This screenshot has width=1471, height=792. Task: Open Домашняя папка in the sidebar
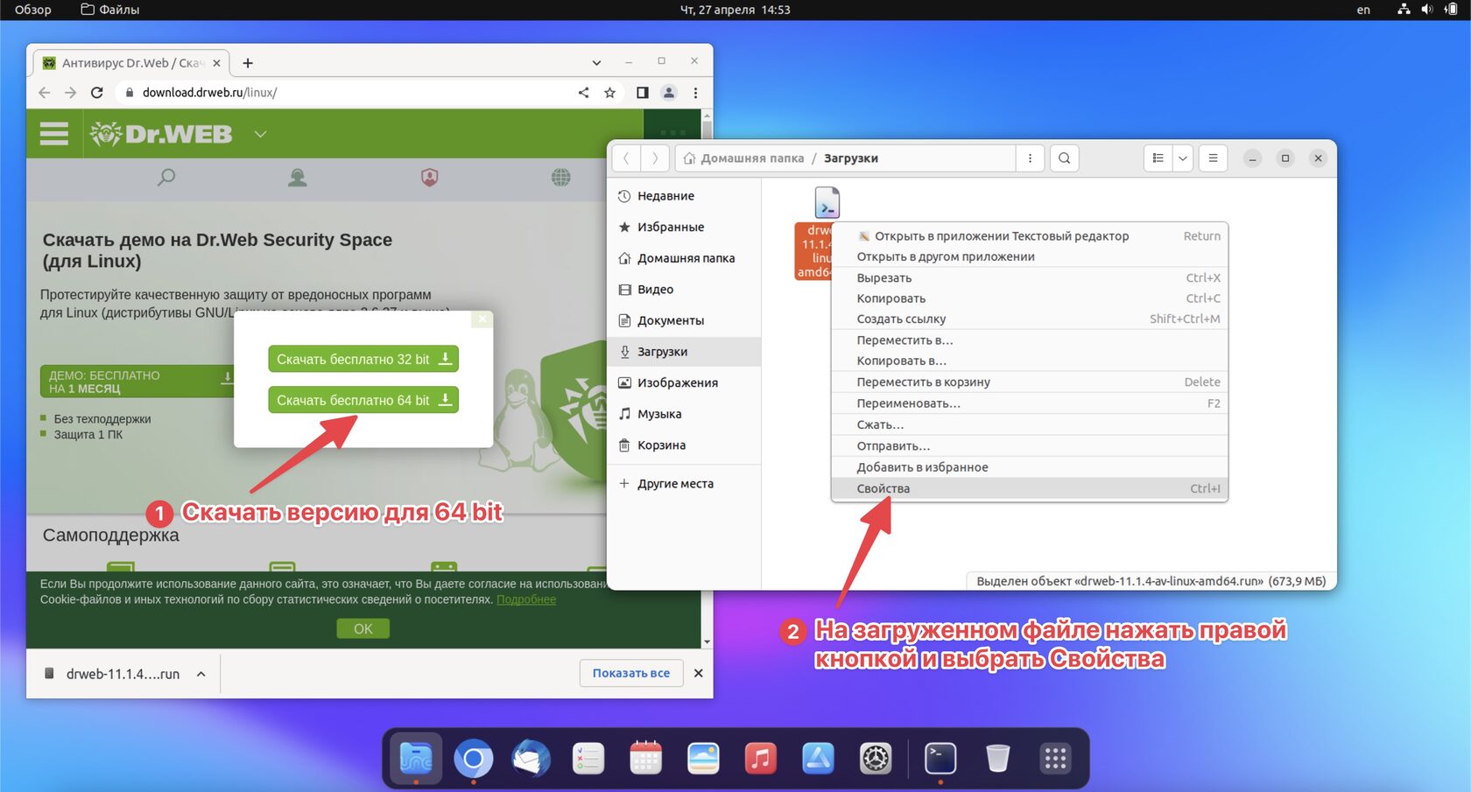point(684,258)
